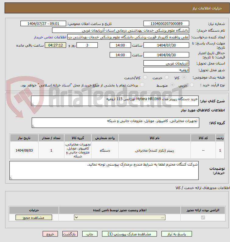This screenshot has height=242, width=230.
Task: Click the استان محل تحویل field
Action: [166, 63]
